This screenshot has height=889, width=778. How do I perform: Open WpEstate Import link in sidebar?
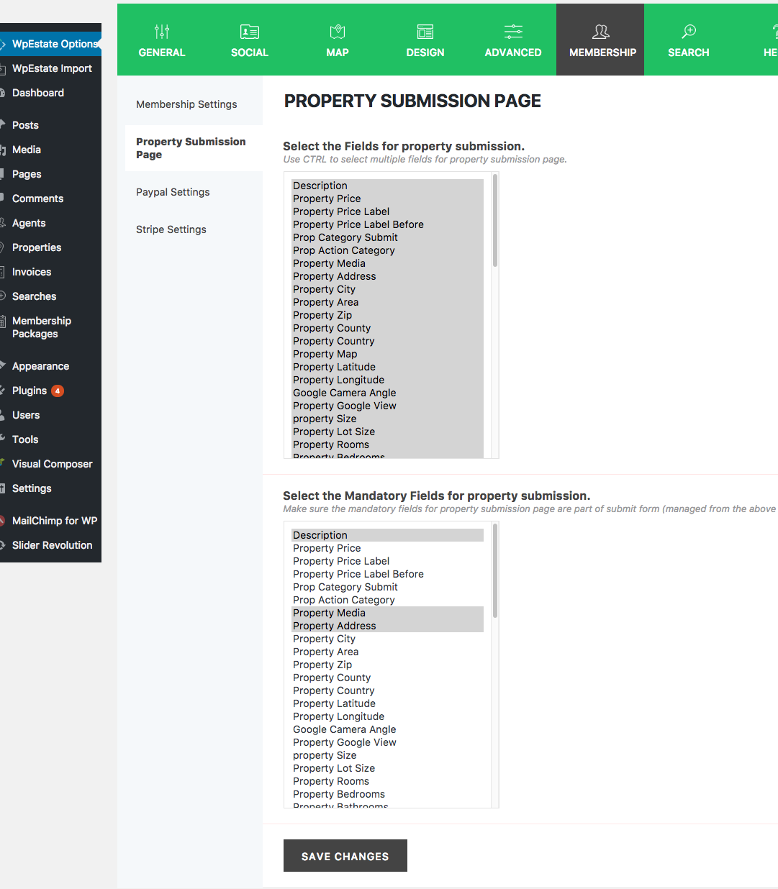[52, 68]
